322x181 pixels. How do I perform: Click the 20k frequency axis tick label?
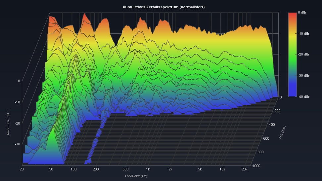click(x=245, y=169)
